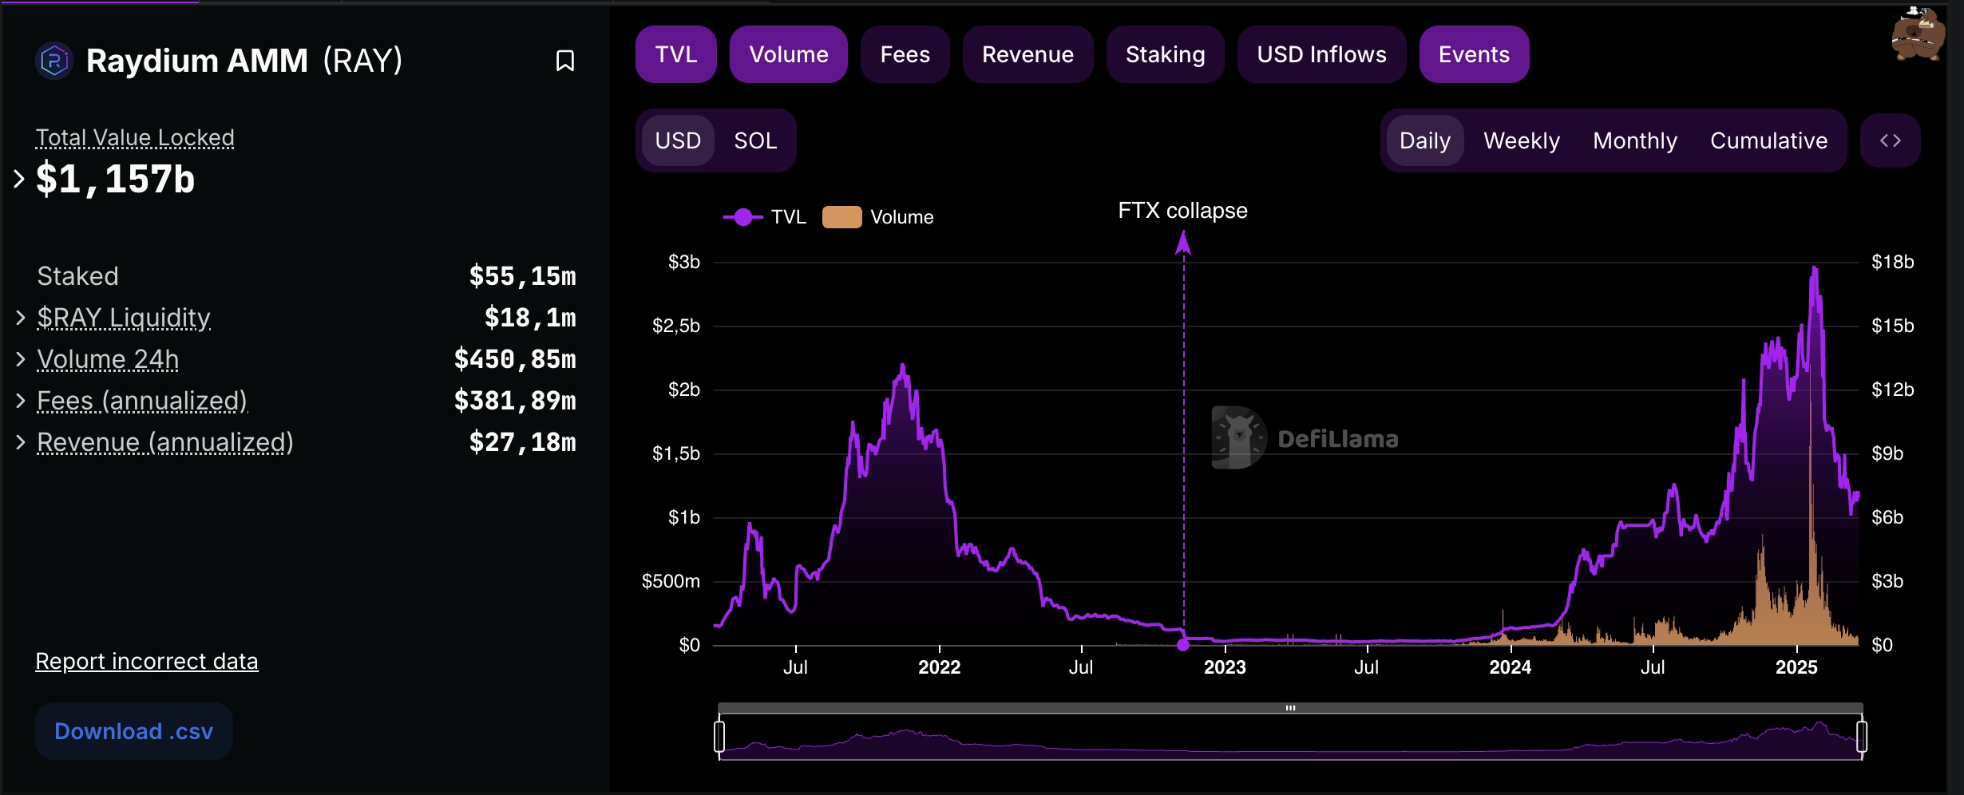Click the user avatar in top corner
1964x795 pixels.
click(1918, 34)
